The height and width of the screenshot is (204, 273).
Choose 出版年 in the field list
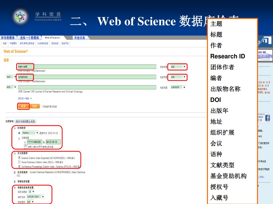[x=219, y=111]
